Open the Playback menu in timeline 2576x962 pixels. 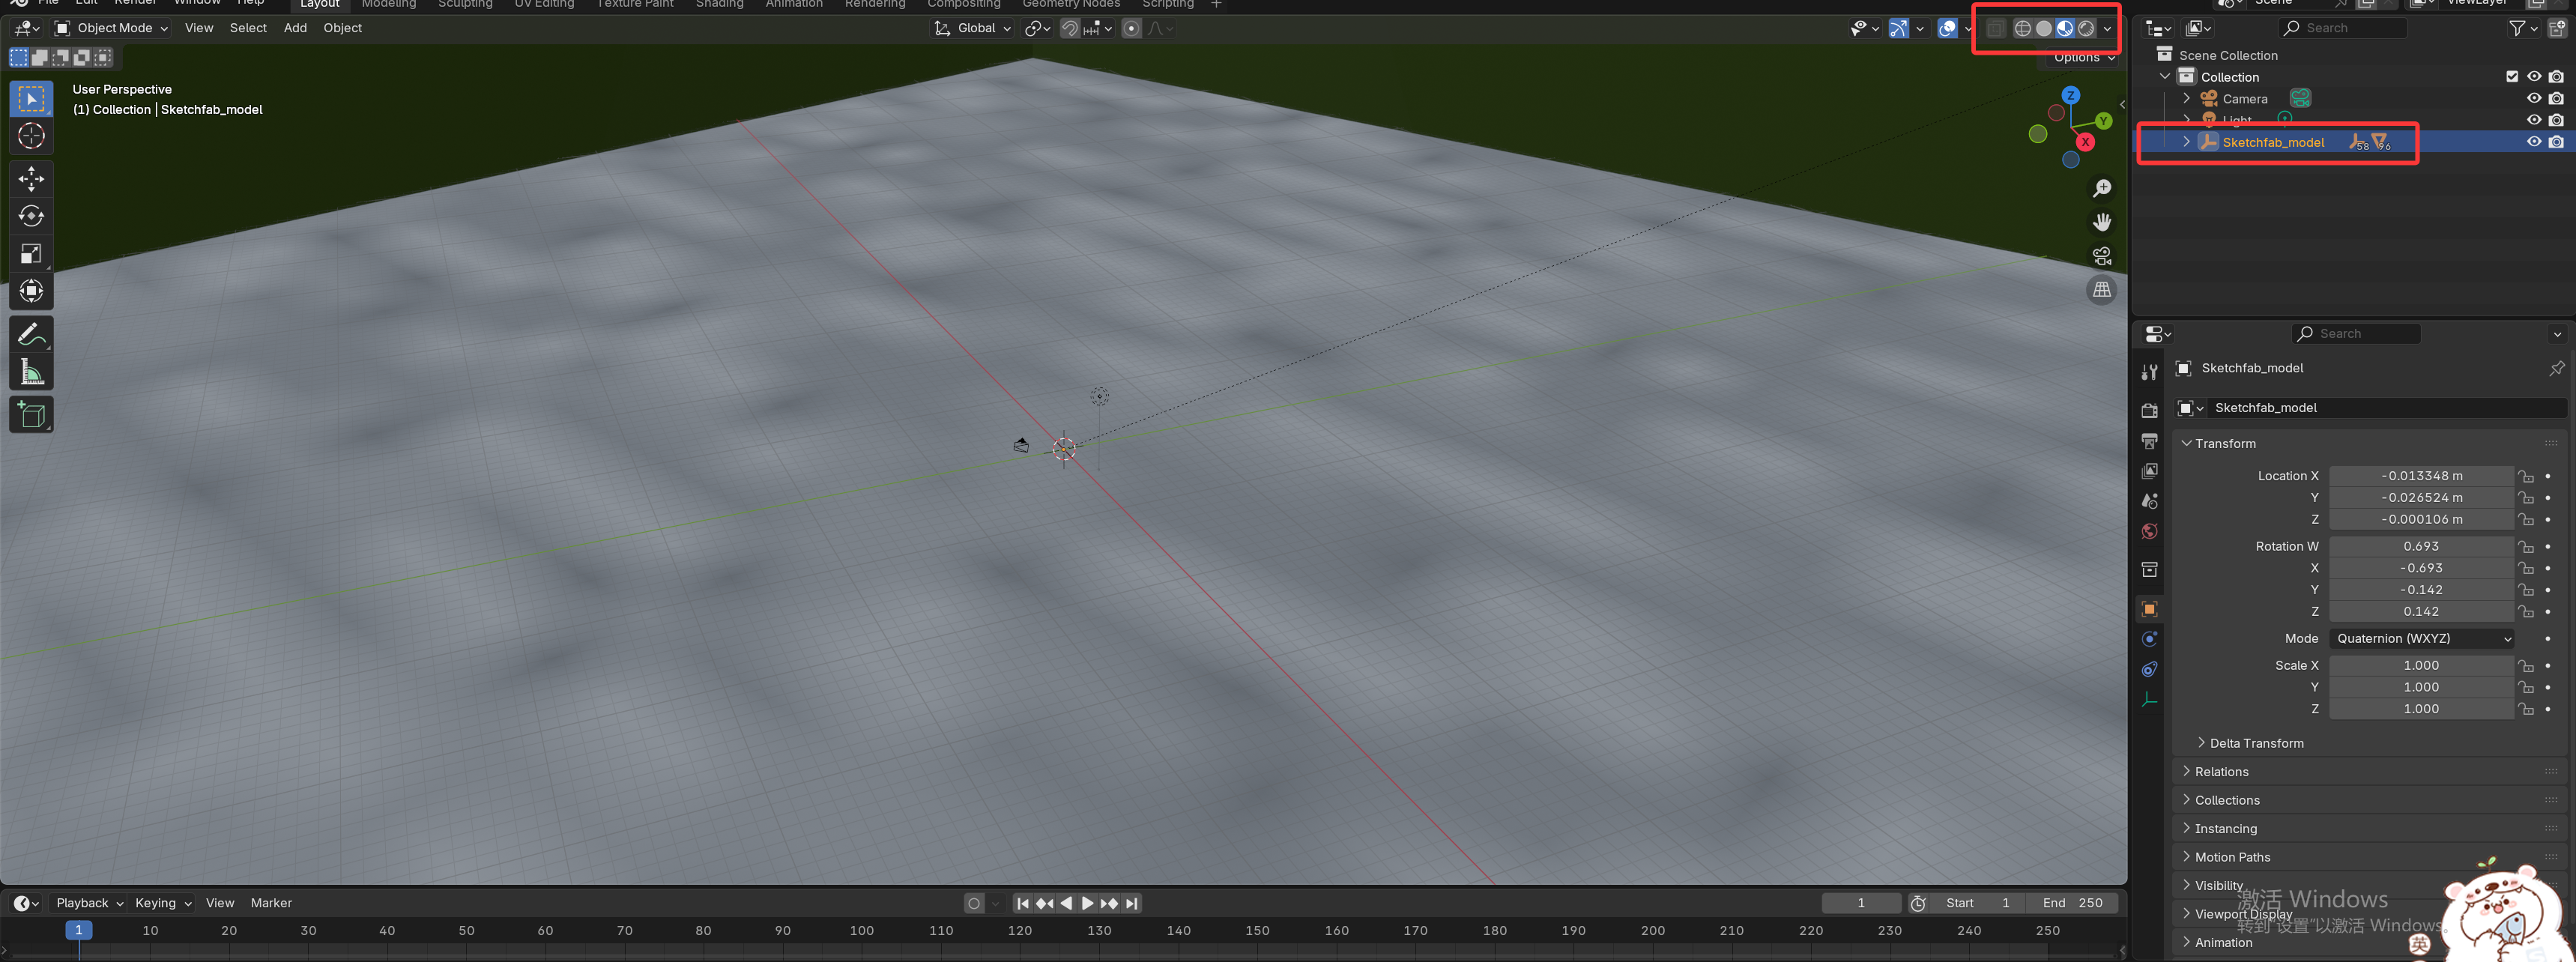[89, 903]
